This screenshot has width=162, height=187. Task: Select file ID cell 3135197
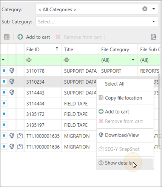[x=43, y=125]
